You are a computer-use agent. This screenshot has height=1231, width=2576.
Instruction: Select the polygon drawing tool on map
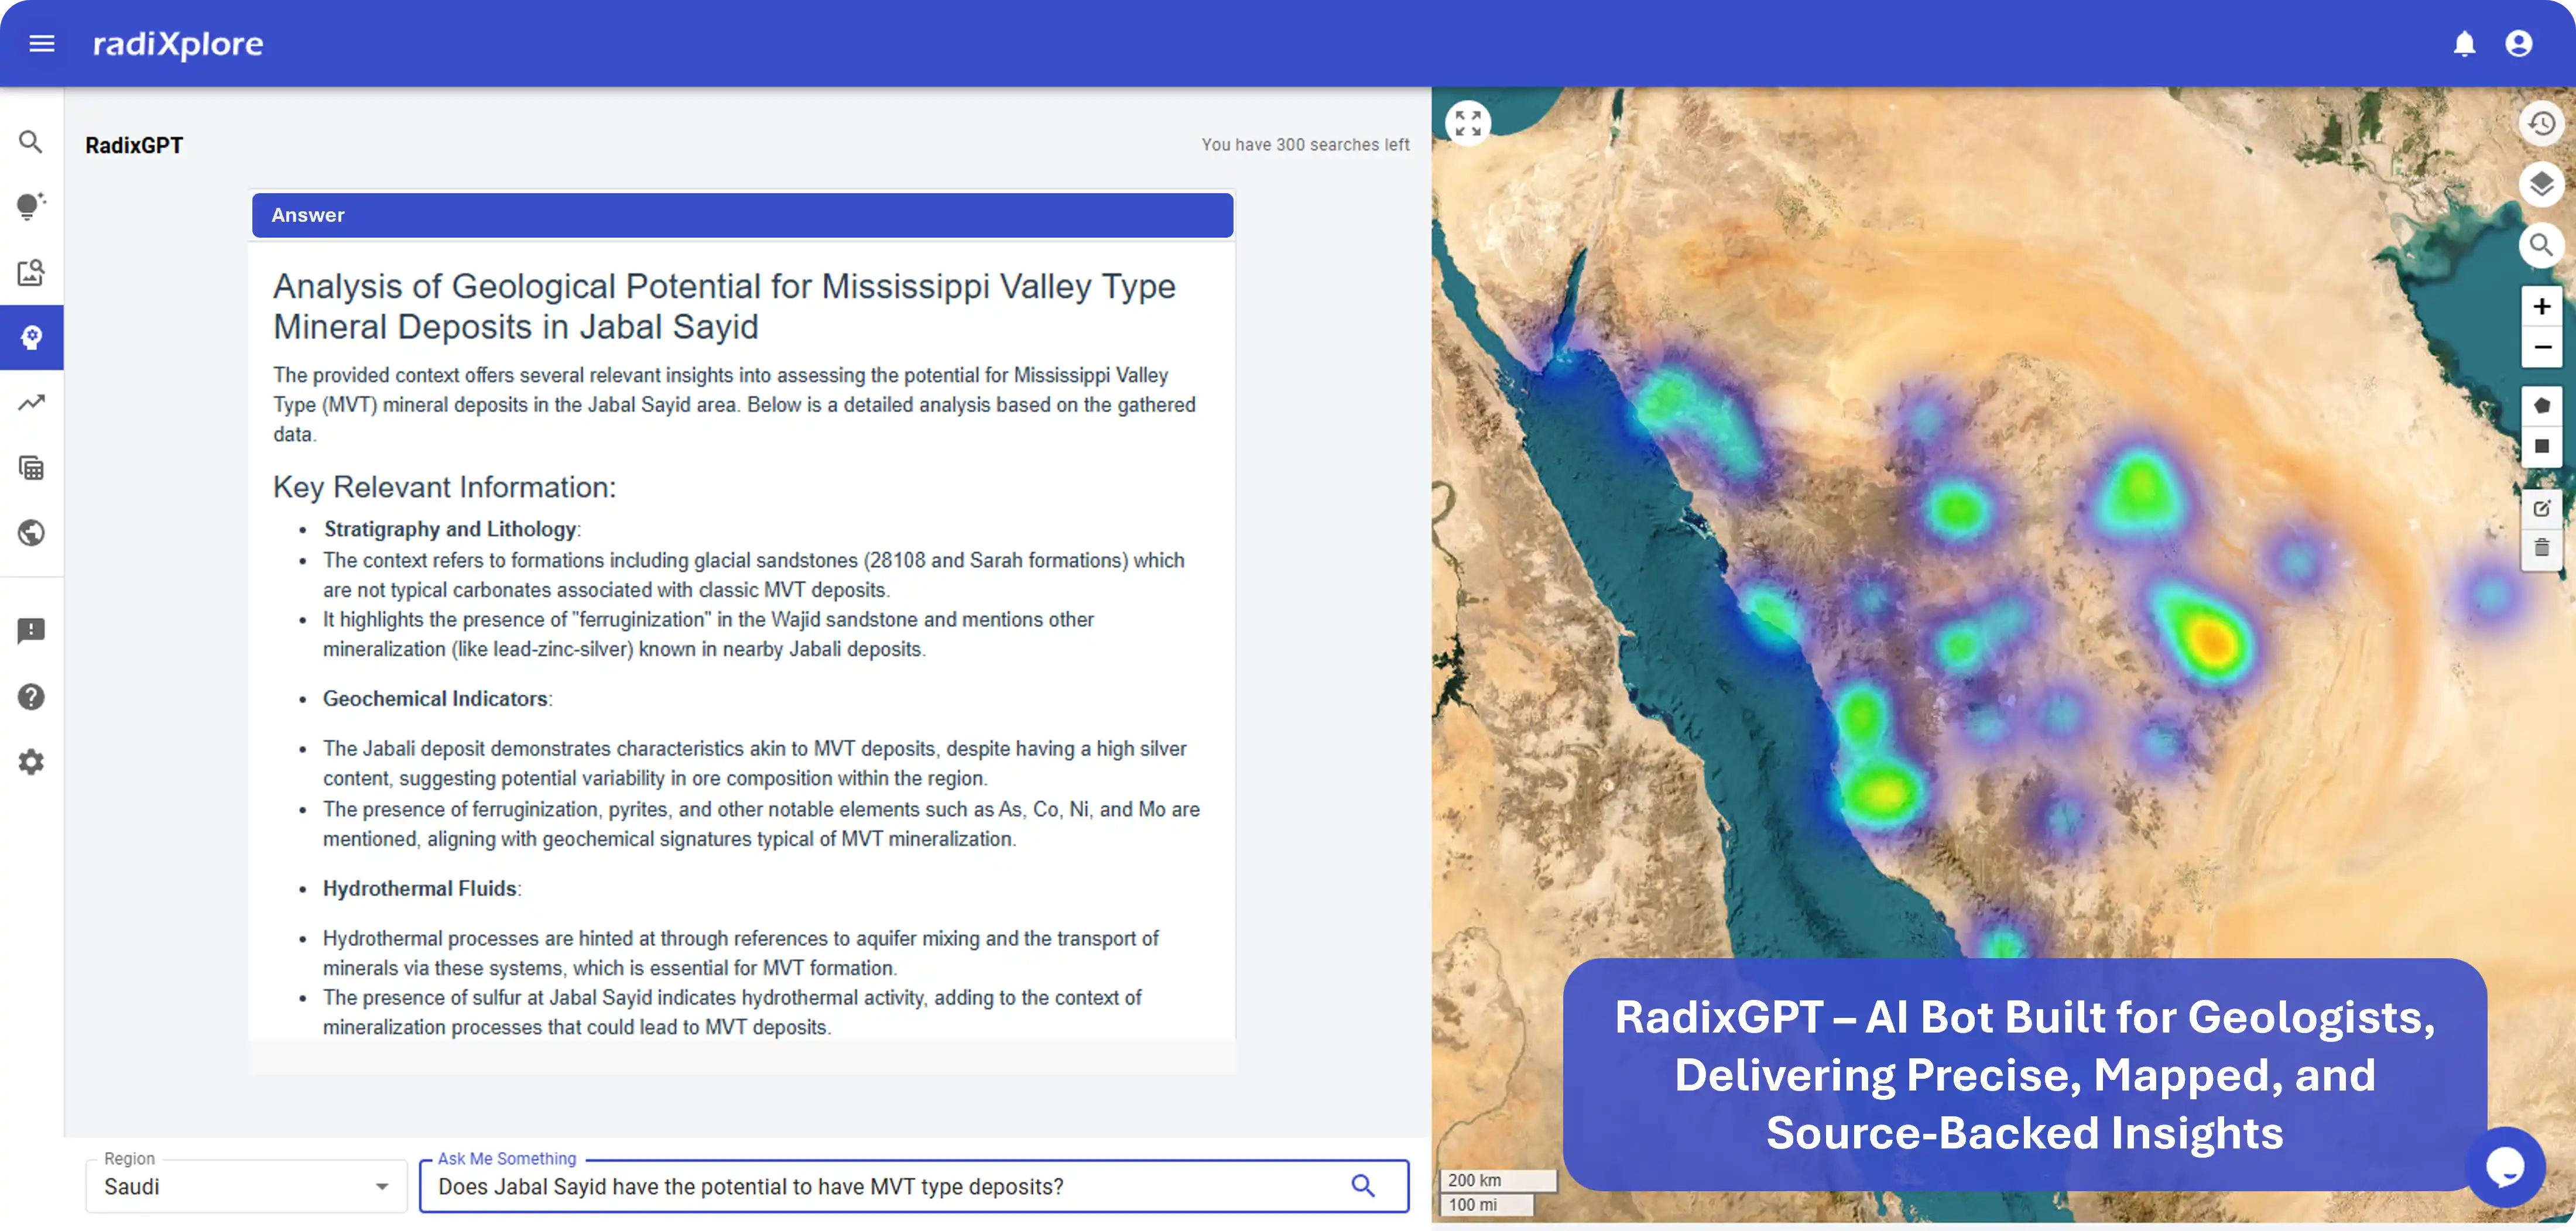coord(2541,405)
